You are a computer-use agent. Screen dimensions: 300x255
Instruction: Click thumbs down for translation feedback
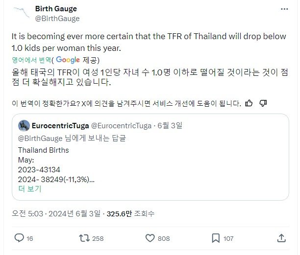point(263,103)
